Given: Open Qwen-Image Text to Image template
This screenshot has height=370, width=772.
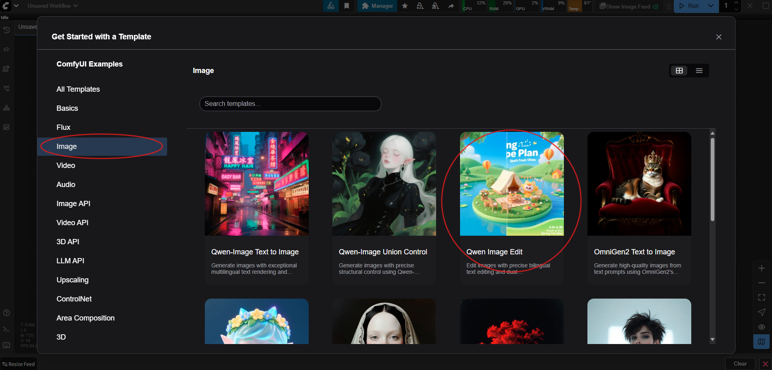Looking at the screenshot, I should (x=257, y=209).
